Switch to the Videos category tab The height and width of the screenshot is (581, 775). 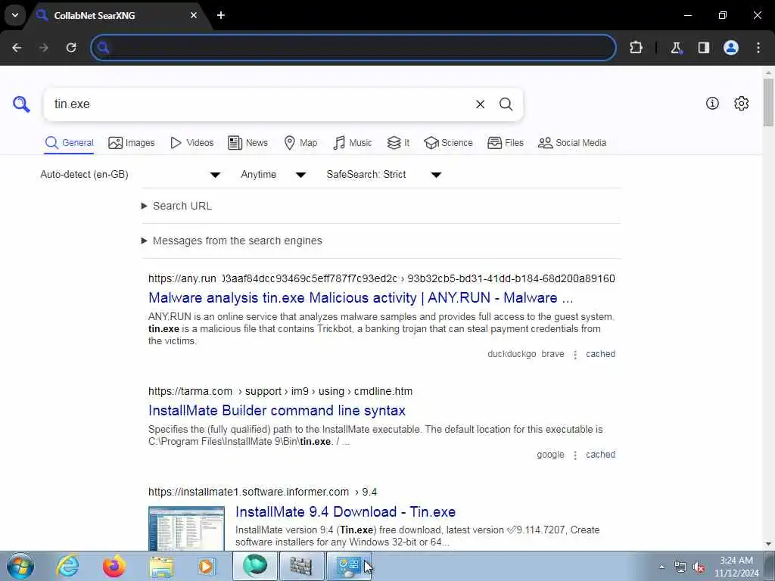click(x=191, y=143)
